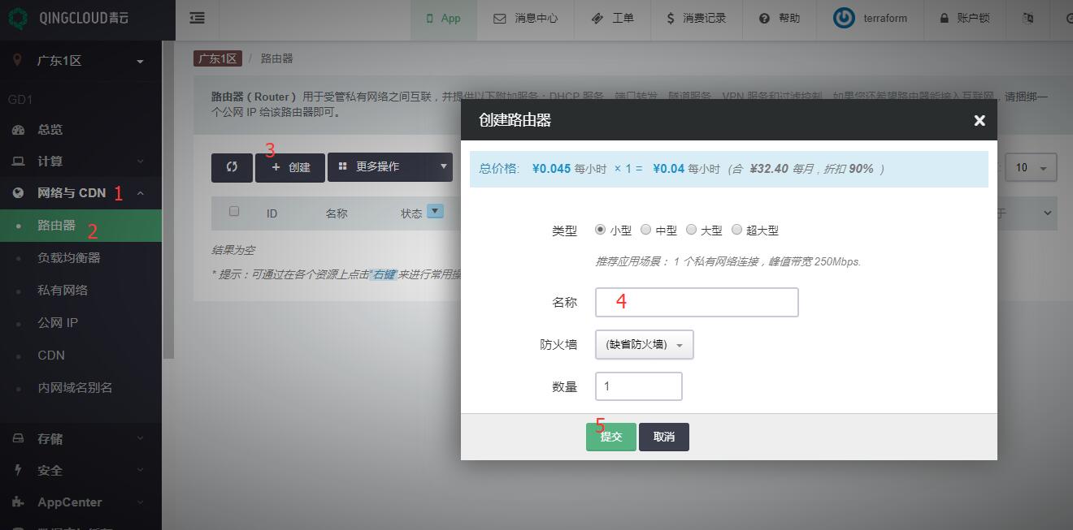Close the create router dialog with X
Screen dimensions: 1073x530
click(x=979, y=121)
